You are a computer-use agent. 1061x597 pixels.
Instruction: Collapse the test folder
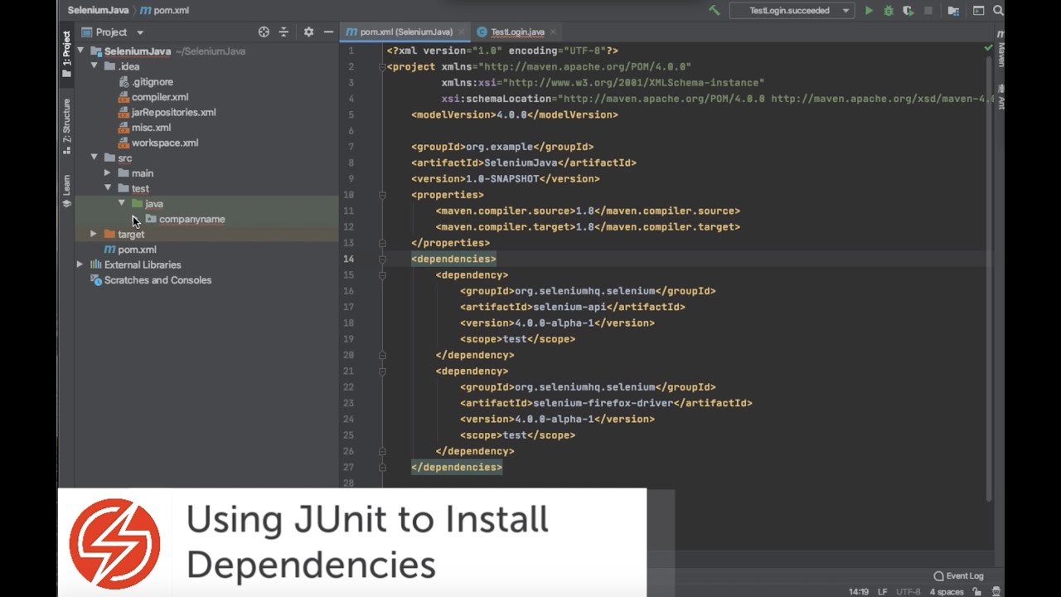108,188
